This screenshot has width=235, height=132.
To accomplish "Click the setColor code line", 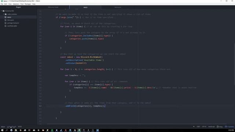I will [76, 63].
